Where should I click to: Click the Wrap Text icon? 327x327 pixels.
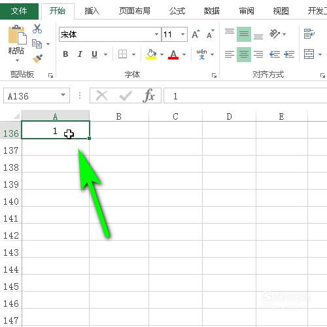point(309,34)
